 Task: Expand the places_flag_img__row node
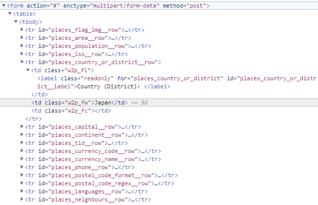coord(22,30)
